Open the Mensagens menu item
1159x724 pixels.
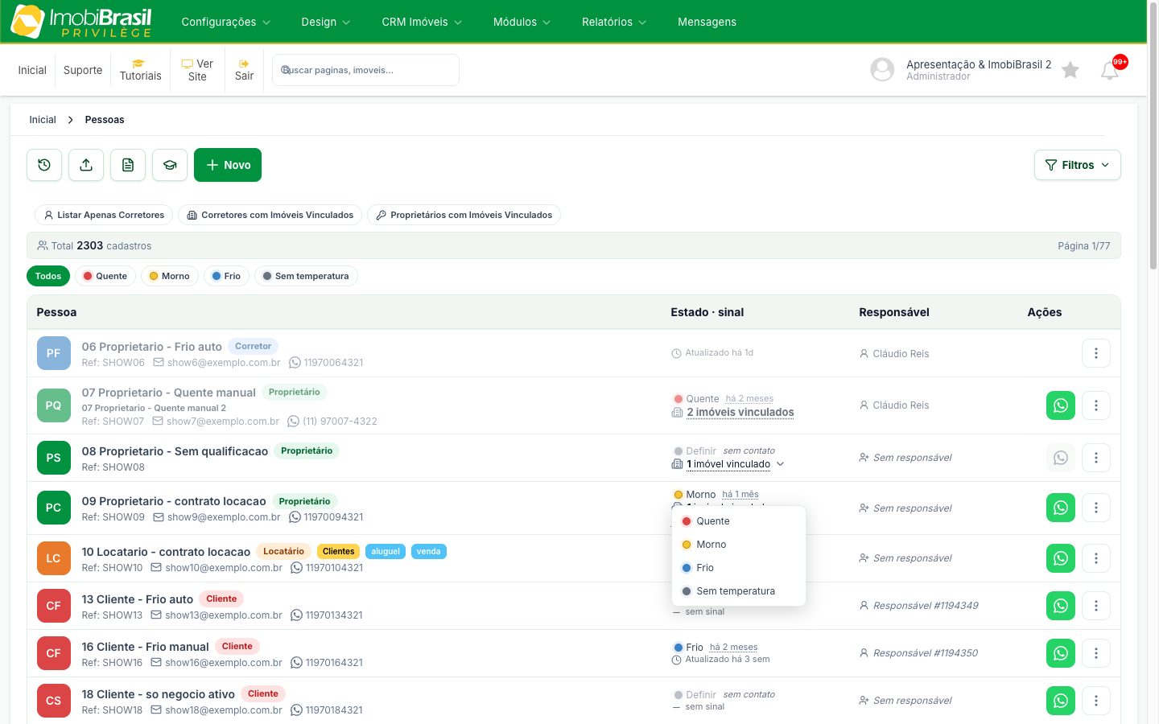point(707,22)
